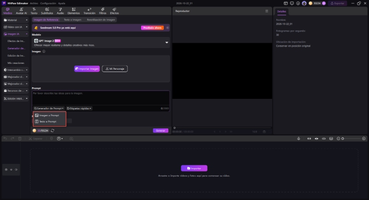This screenshot has width=369, height=200.
Task: Expand the Video con IA section
Action: (16, 27)
